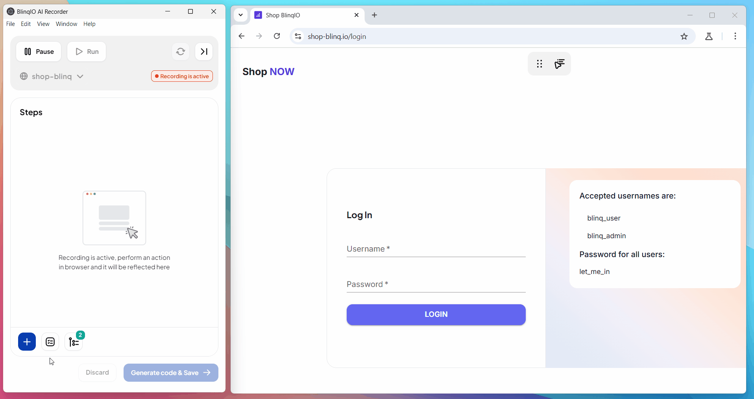This screenshot has width=754, height=399.
Task: Open Chrome Labs flask icon in the toolbar
Action: tap(709, 36)
